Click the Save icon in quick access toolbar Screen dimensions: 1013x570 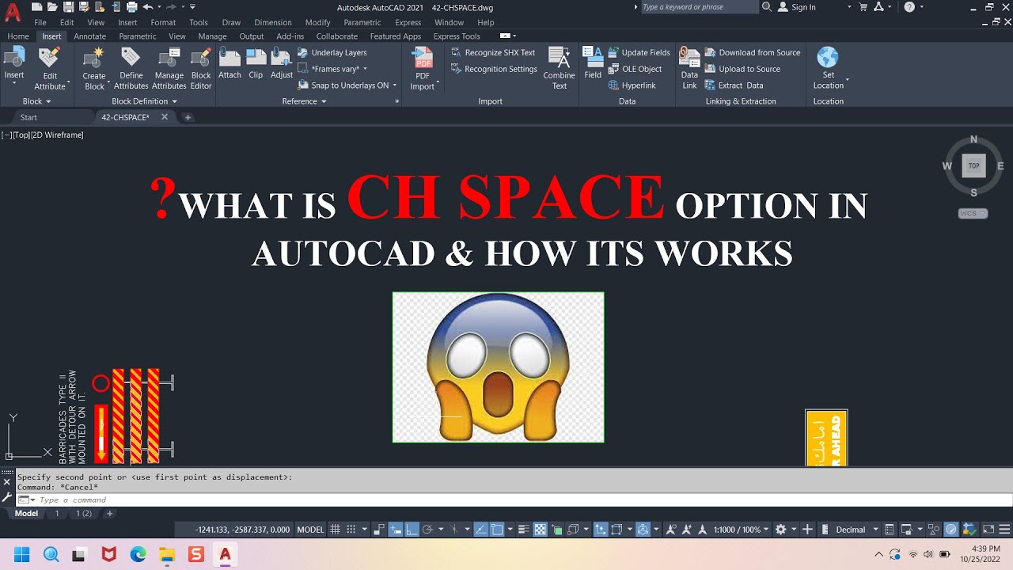coord(70,7)
